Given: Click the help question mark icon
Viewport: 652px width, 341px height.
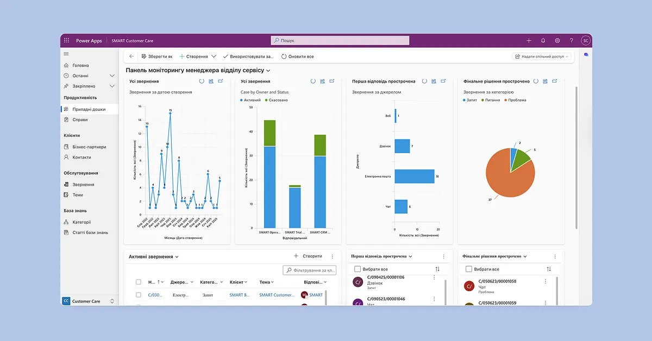Looking at the screenshot, I should pyautogui.click(x=571, y=41).
